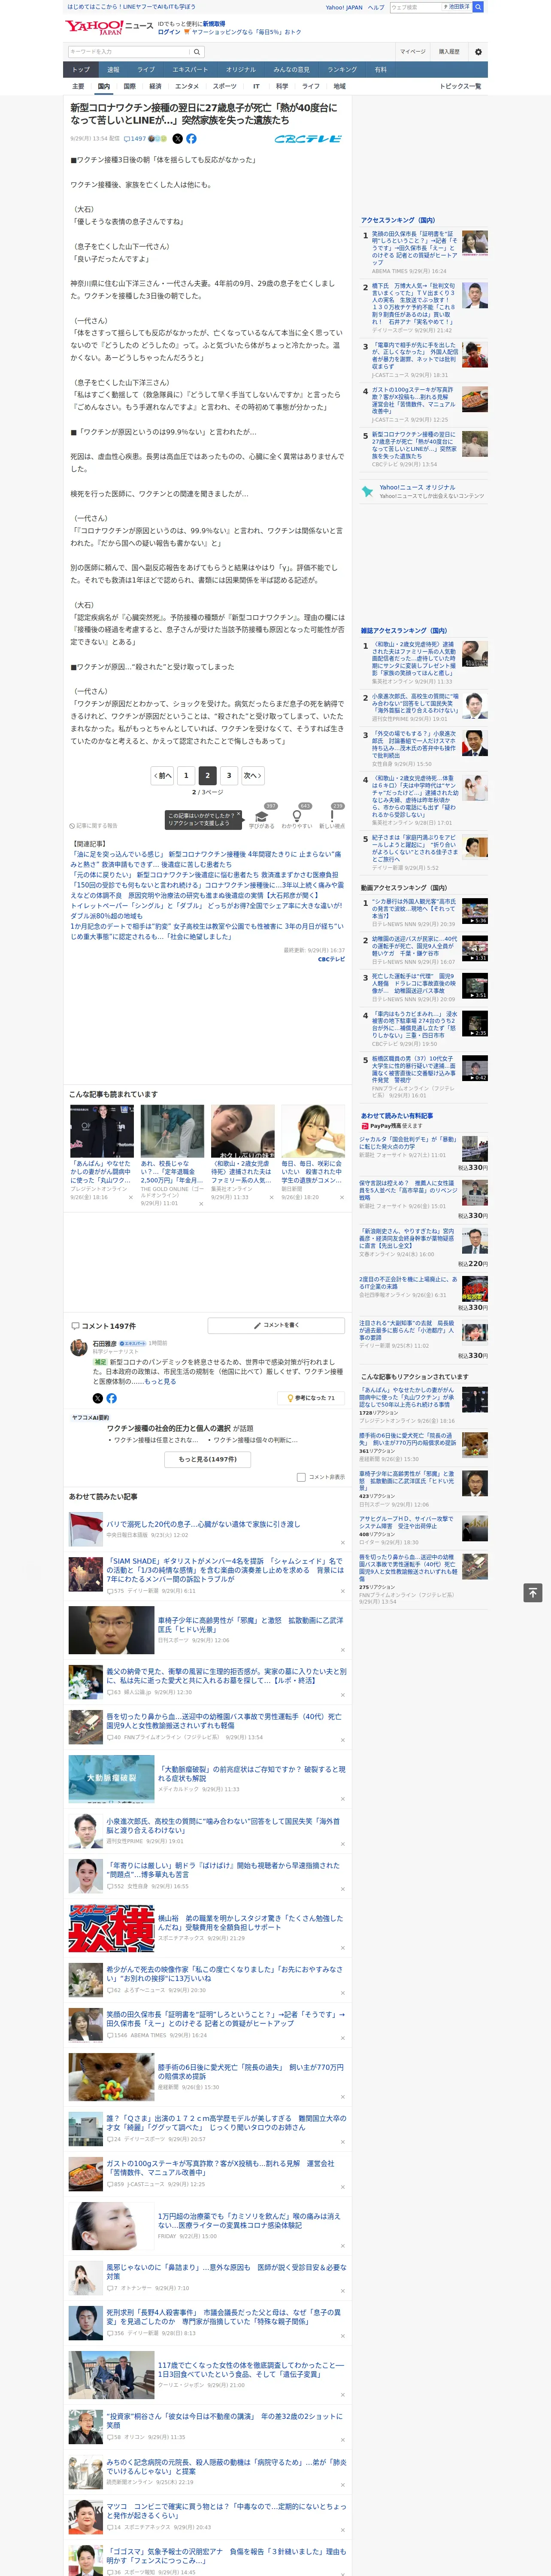The width and height of the screenshot is (551, 2576).
Task: Share 石田雅彦's comment on Facebook
Action: pos(111,1398)
